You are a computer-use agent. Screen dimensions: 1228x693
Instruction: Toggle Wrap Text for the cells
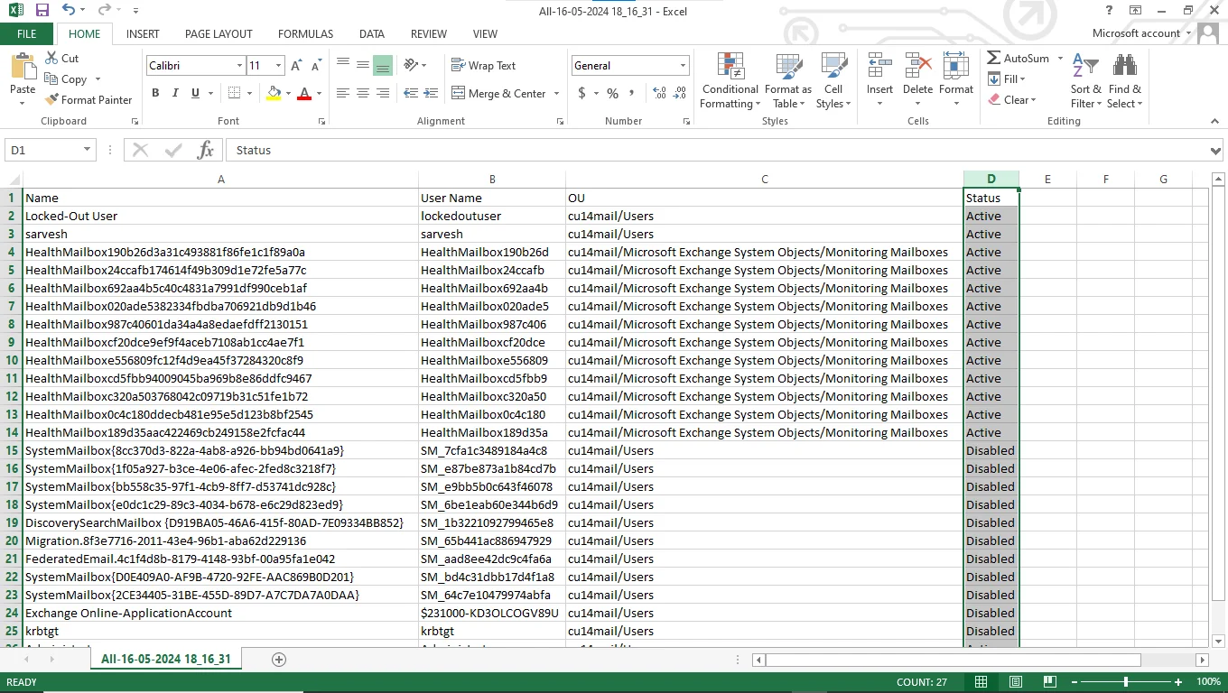483,65
